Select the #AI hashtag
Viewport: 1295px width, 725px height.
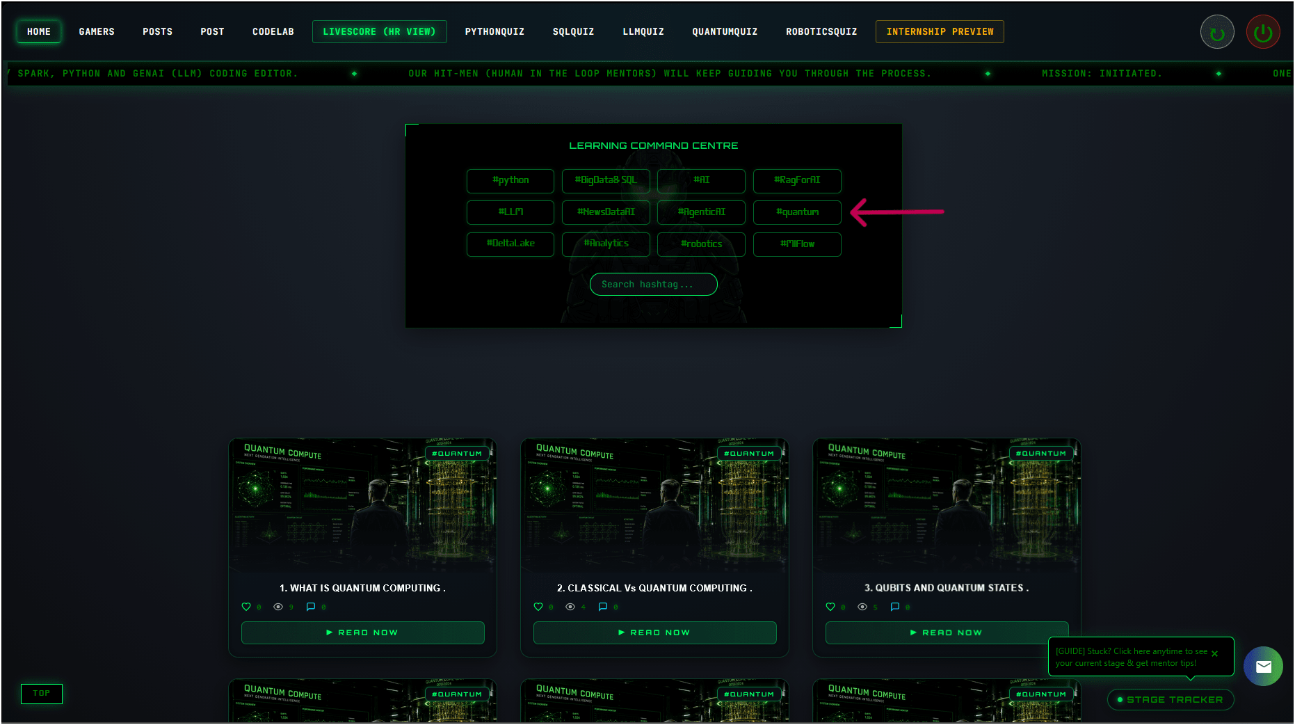point(701,181)
